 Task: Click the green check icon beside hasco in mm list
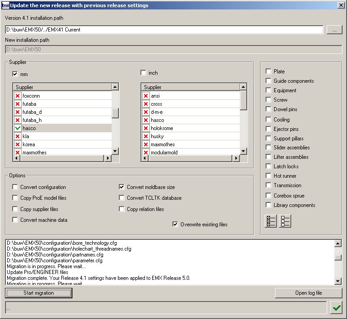[x=18, y=128]
